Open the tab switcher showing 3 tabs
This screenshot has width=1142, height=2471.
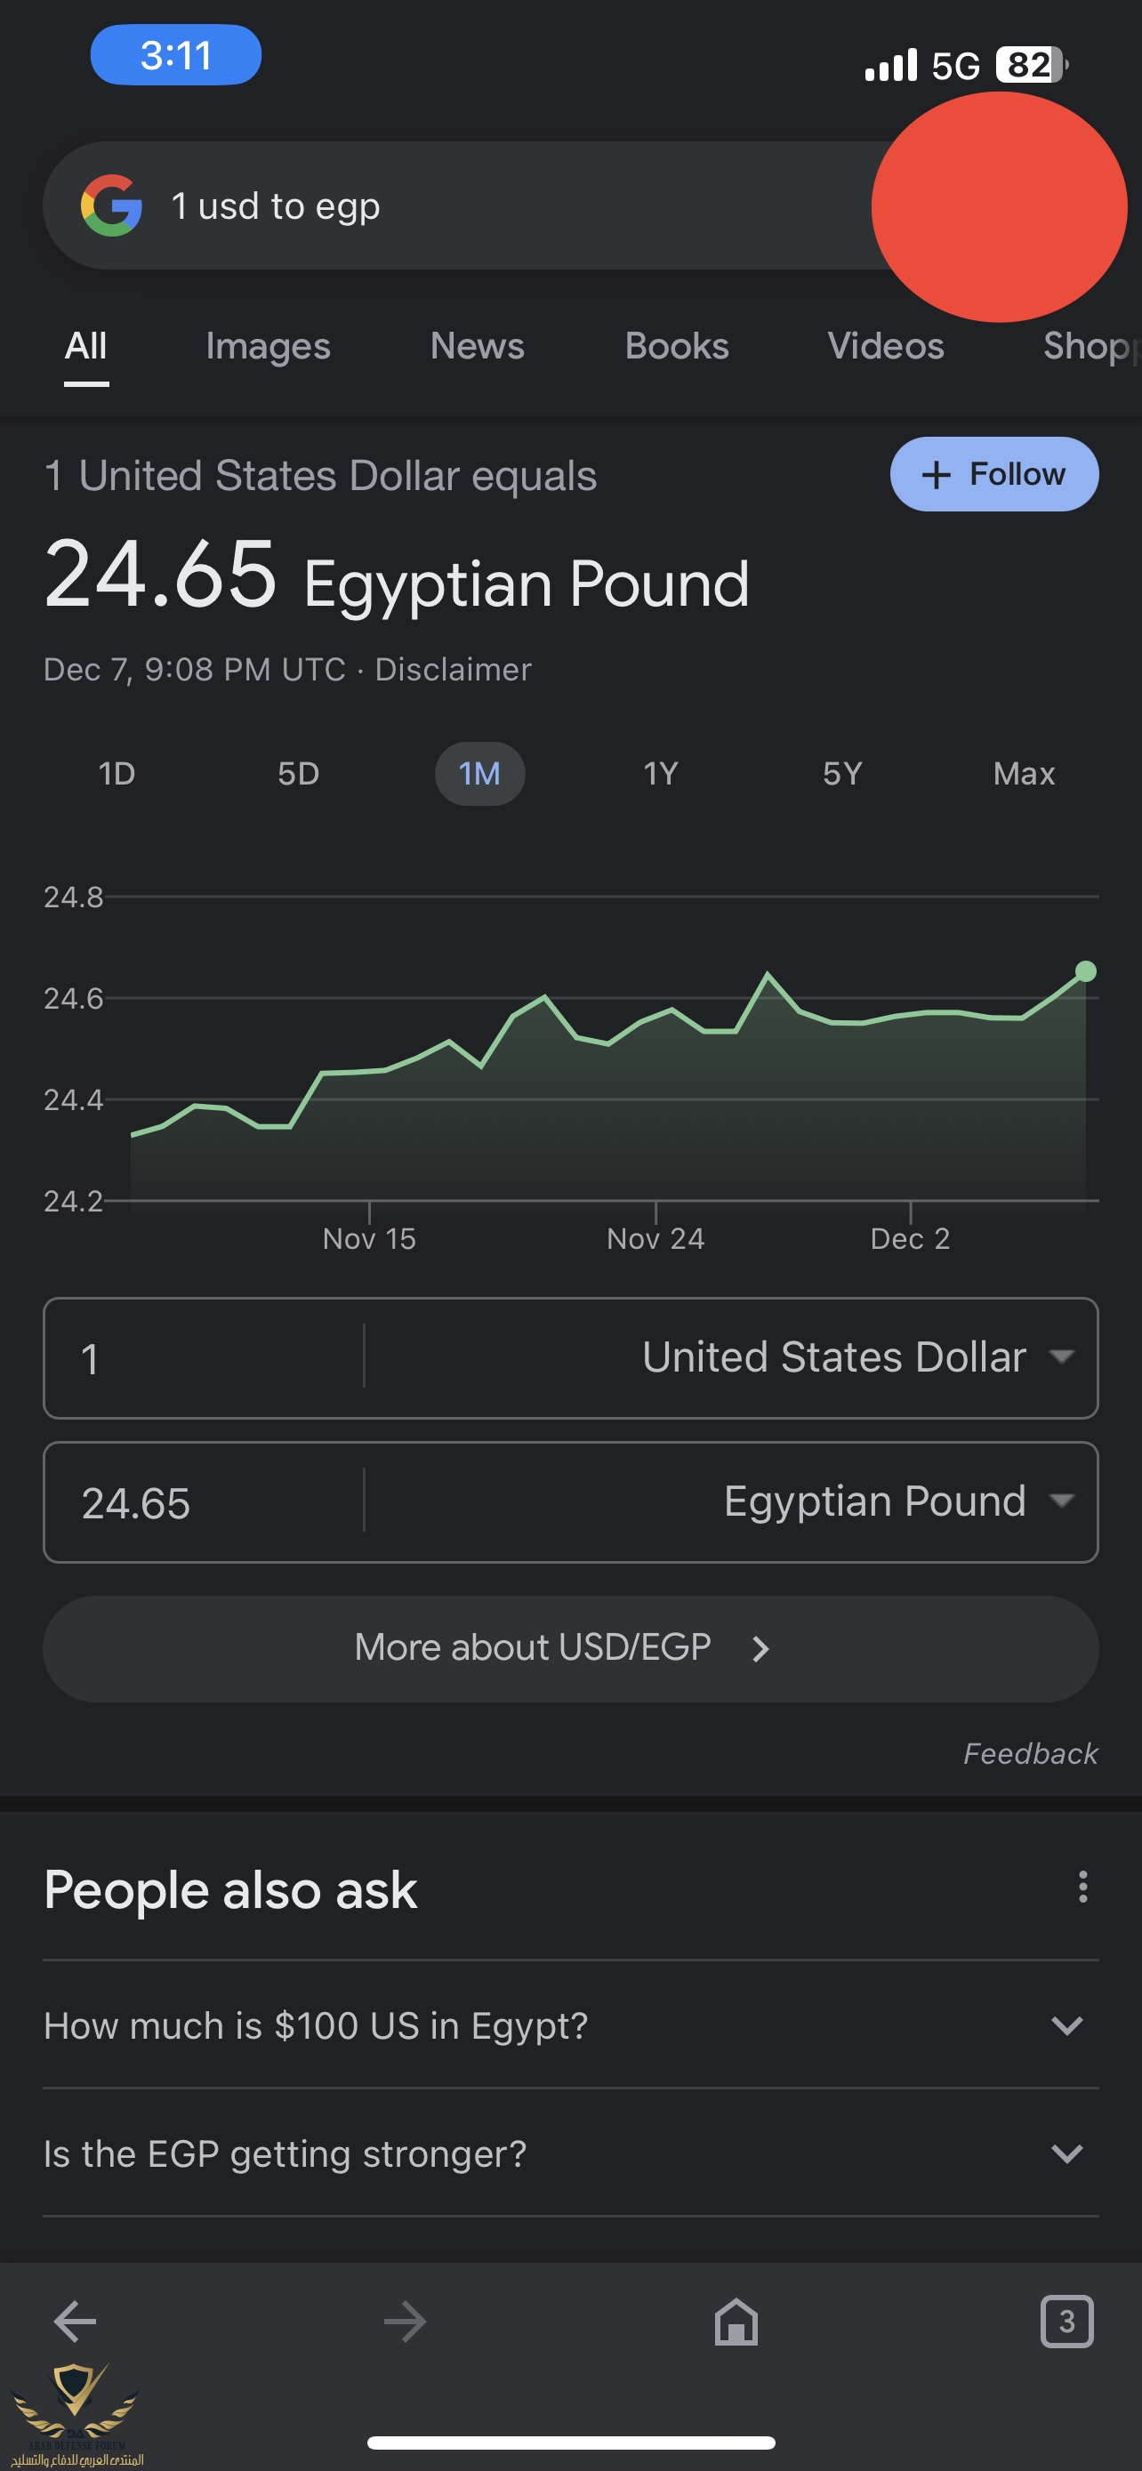point(1066,2322)
